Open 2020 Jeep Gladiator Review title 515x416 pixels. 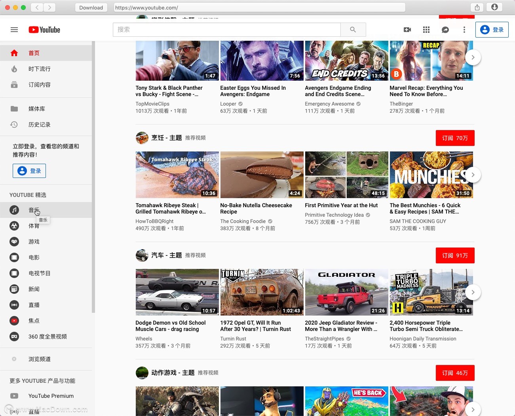pos(341,326)
